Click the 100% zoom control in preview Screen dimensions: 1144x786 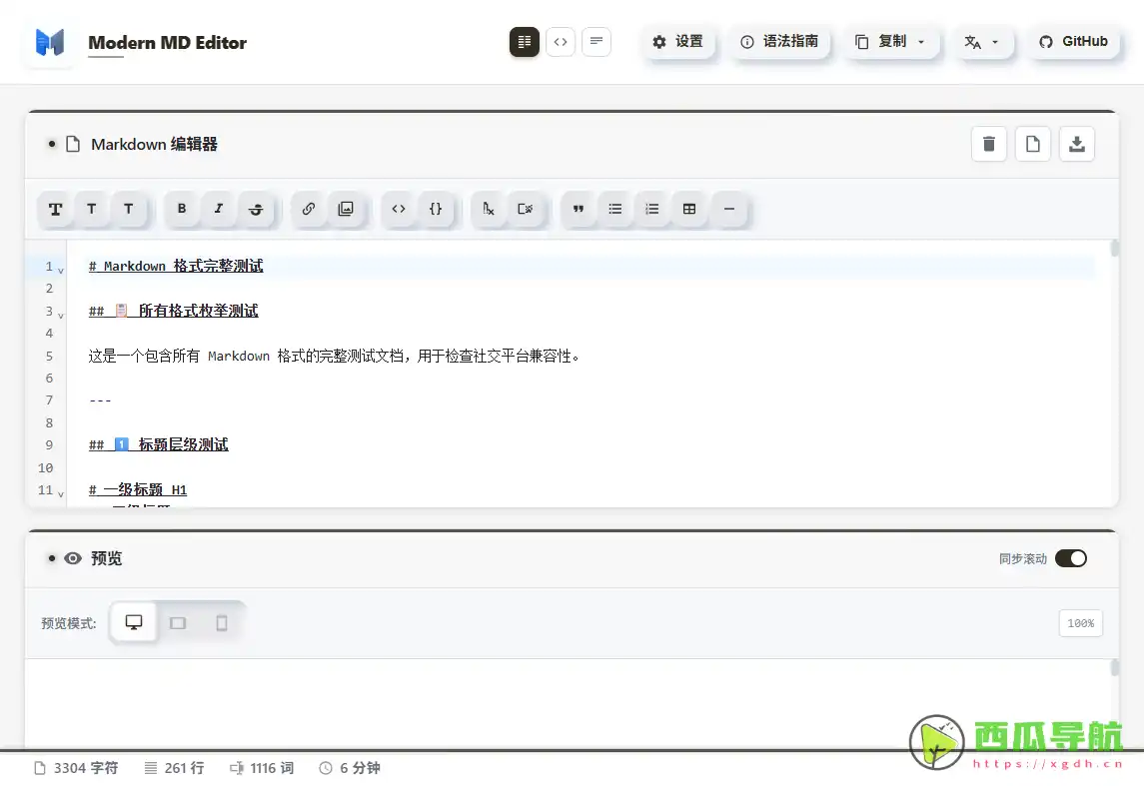coord(1080,622)
